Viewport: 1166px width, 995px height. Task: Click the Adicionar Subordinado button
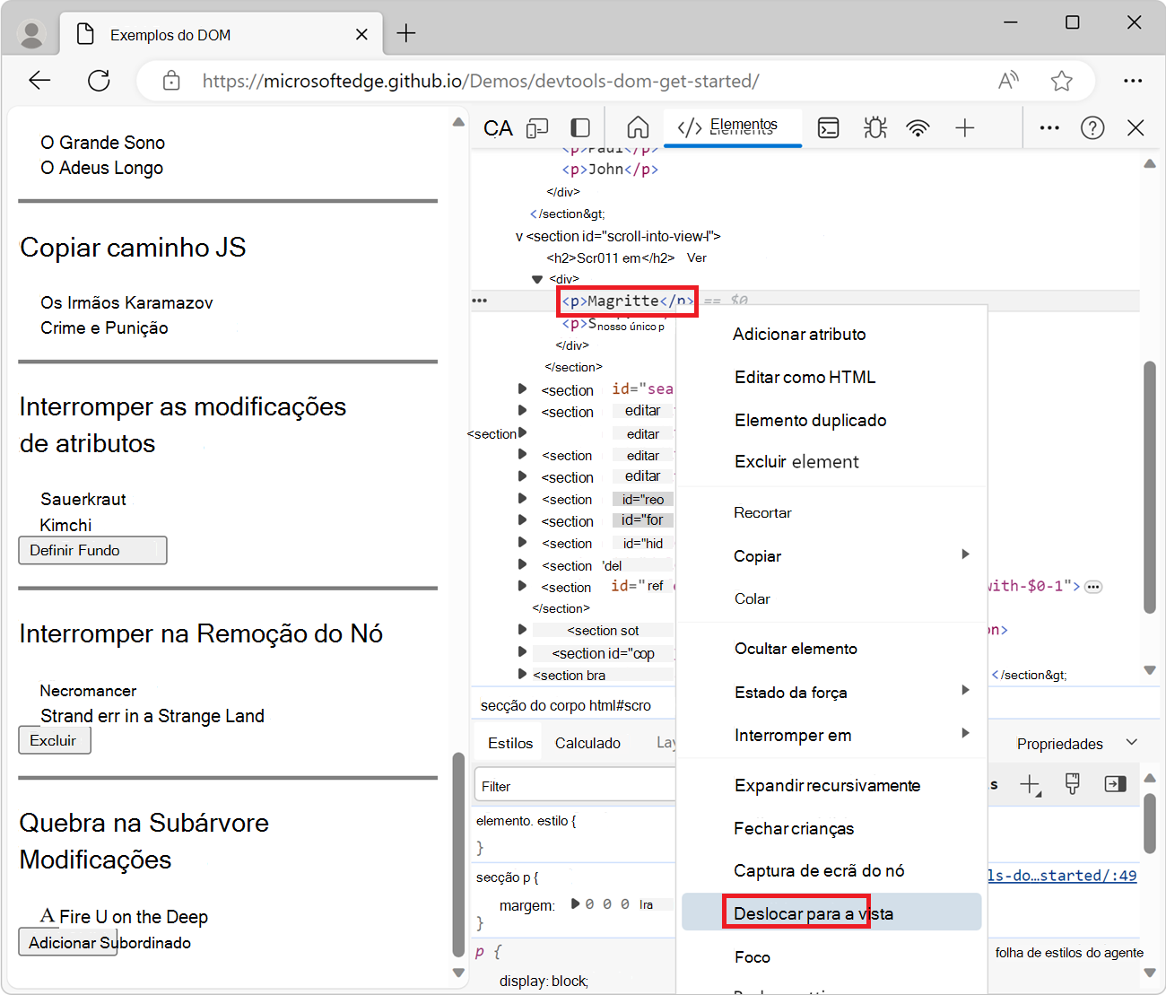click(68, 942)
